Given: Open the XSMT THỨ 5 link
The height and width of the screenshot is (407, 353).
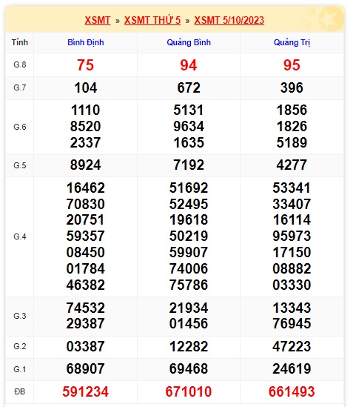Looking at the screenshot, I should [x=152, y=20].
